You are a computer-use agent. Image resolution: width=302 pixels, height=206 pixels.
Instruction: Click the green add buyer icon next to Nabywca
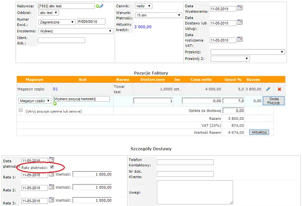point(98,6)
